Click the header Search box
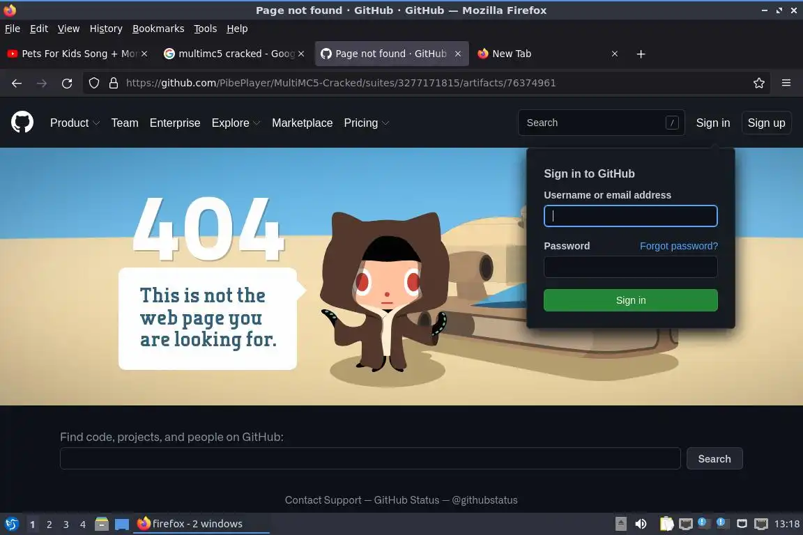 pos(602,123)
